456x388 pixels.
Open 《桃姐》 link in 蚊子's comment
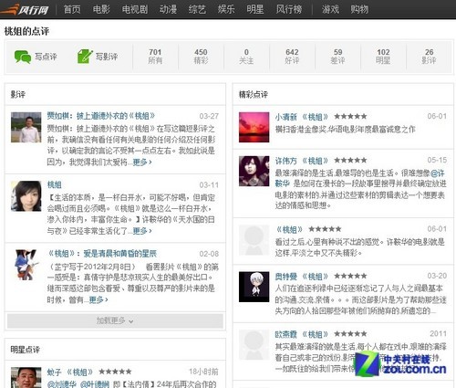pyautogui.click(x=79, y=372)
